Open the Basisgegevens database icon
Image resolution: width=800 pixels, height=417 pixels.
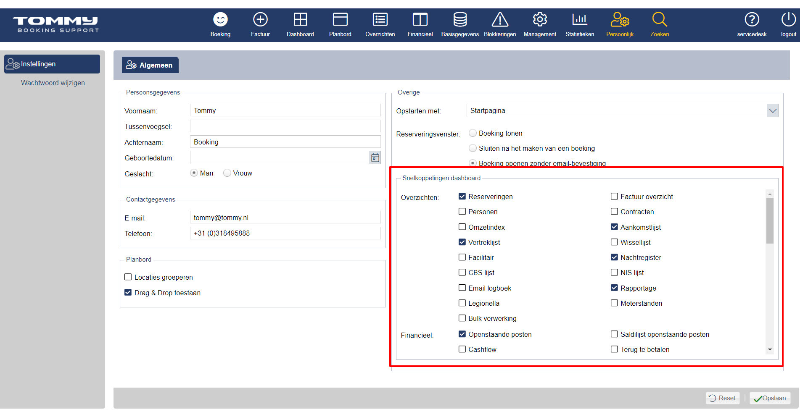tap(460, 20)
